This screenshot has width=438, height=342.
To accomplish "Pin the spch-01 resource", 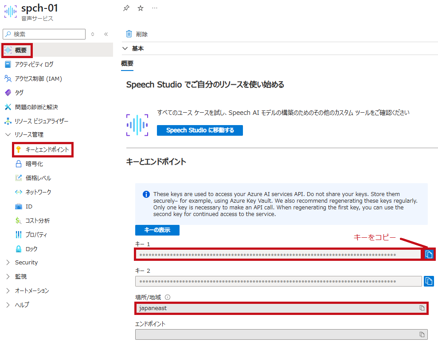I will [126, 8].
